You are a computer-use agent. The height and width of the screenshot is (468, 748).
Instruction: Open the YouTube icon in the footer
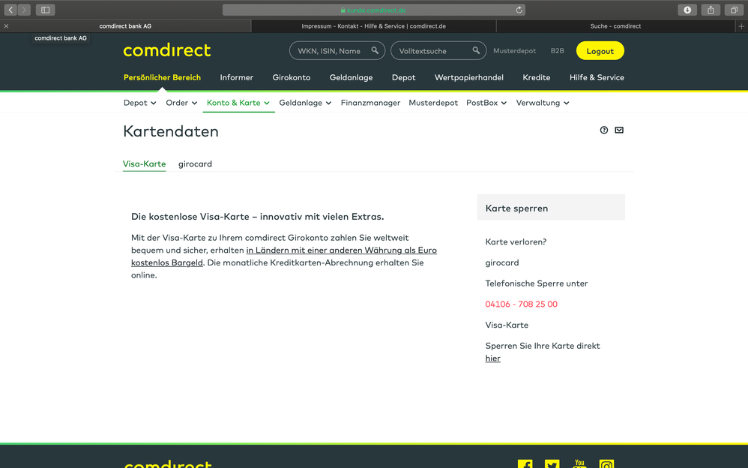click(x=579, y=463)
